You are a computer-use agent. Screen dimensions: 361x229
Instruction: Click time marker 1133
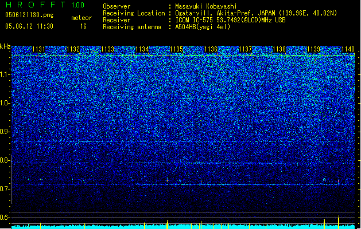107,49
